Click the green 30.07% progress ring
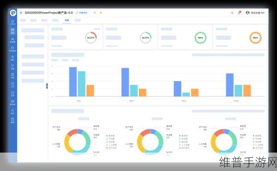The height and width of the screenshot is (171, 277). click(x=145, y=38)
